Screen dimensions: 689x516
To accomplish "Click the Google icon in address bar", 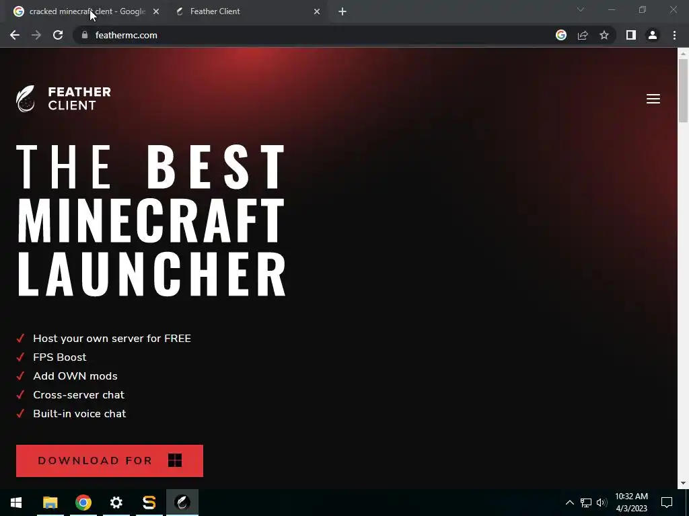I will point(561,35).
